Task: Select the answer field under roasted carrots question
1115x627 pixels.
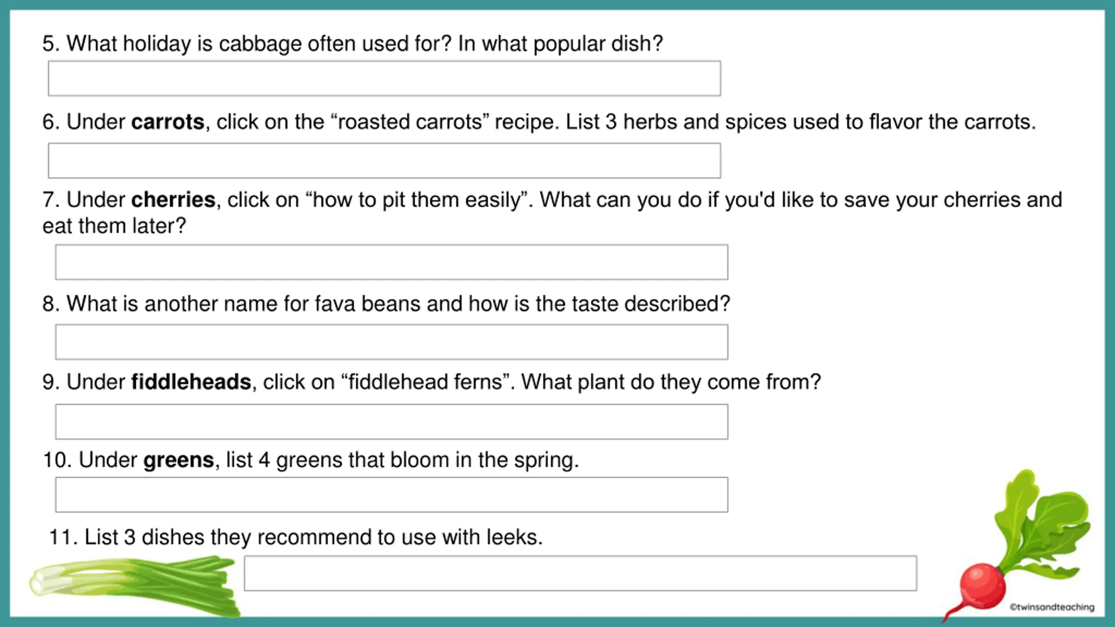Action: 384,161
